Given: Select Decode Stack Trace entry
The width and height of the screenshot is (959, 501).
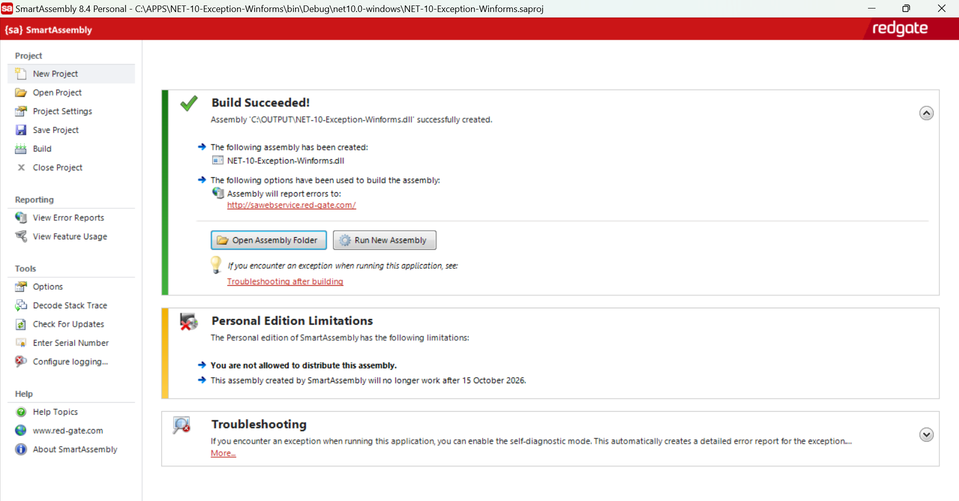Looking at the screenshot, I should pyautogui.click(x=71, y=305).
